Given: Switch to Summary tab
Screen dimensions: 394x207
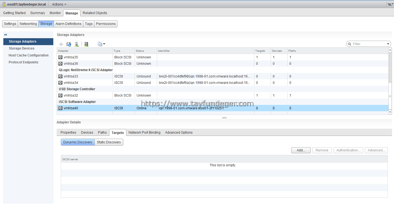Looking at the screenshot, I should click(x=38, y=13).
